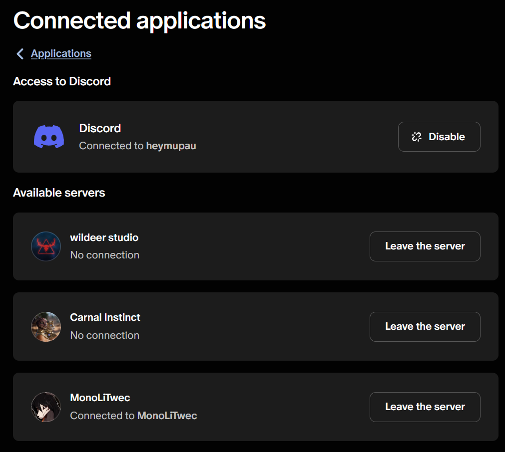The height and width of the screenshot is (452, 505).
Task: Disable the Discord connection
Action: (439, 137)
